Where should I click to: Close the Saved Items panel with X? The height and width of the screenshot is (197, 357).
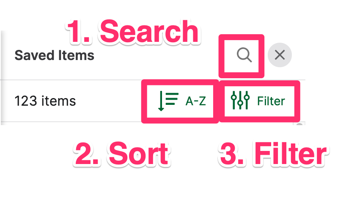click(x=280, y=55)
